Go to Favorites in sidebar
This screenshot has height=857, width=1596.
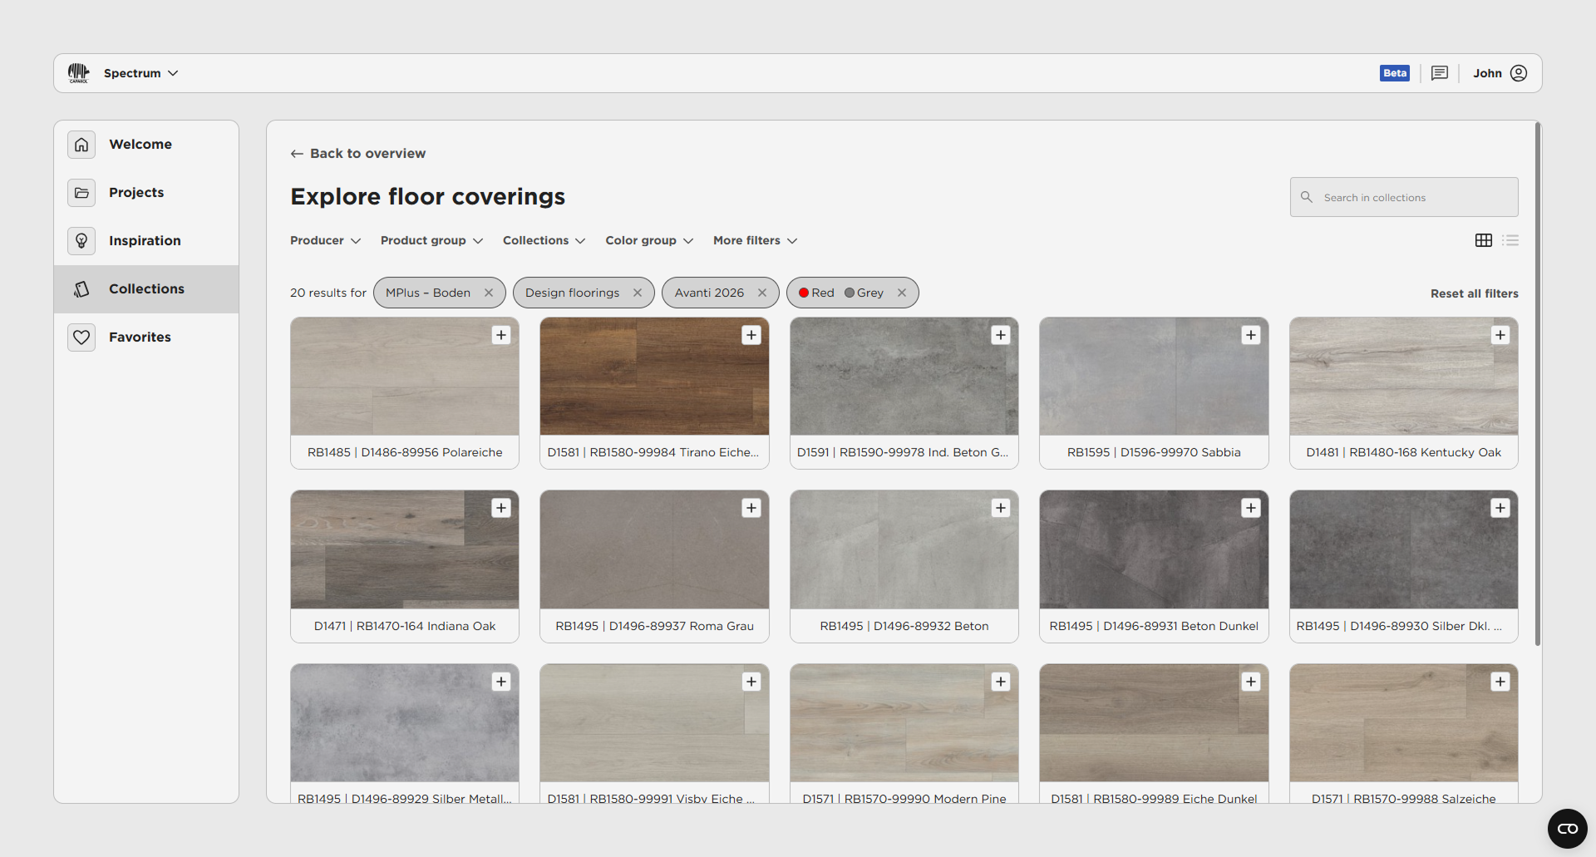pyautogui.click(x=140, y=337)
